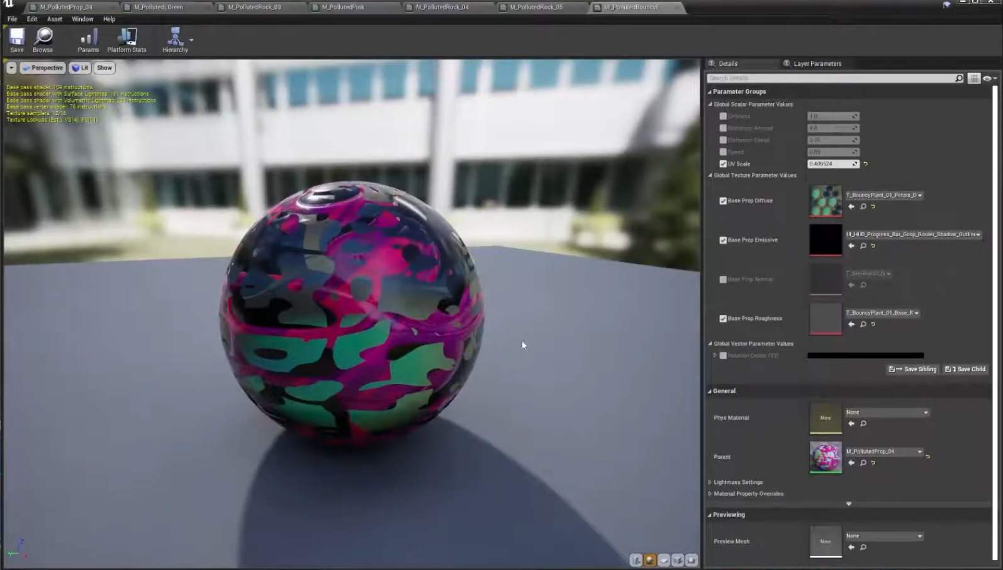
Task: Use selected asset for Parent material
Action: [x=851, y=463]
